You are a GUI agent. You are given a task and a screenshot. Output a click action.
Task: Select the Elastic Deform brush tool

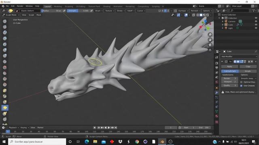[x=5, y=108]
